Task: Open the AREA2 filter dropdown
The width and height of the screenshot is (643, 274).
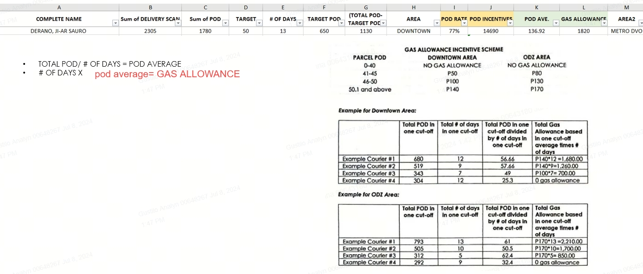Action: (x=640, y=23)
